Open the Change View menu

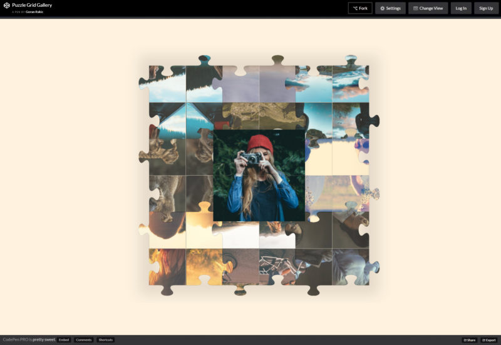[428, 8]
